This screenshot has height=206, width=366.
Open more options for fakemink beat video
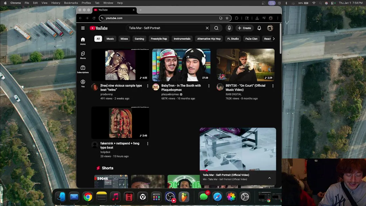tap(148, 144)
